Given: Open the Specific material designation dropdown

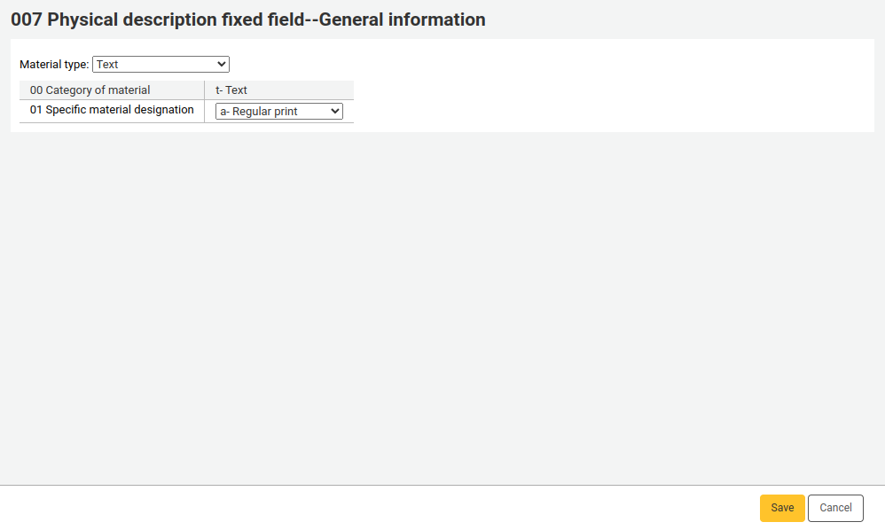Looking at the screenshot, I should pos(278,112).
